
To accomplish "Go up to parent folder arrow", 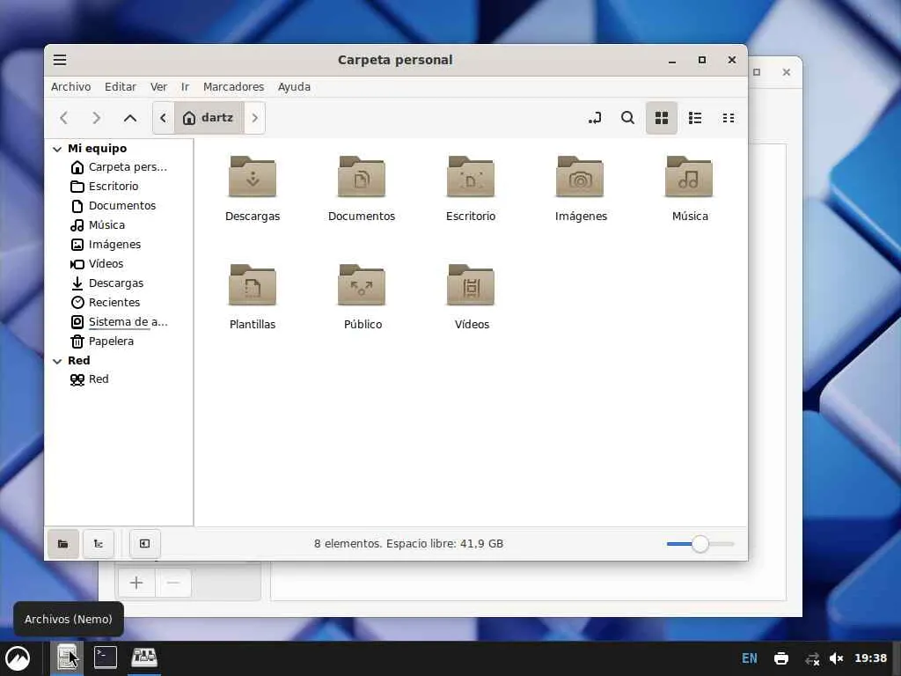I will (x=130, y=118).
